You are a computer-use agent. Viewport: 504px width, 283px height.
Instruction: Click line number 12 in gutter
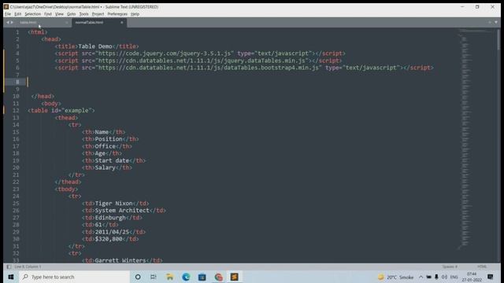16,111
